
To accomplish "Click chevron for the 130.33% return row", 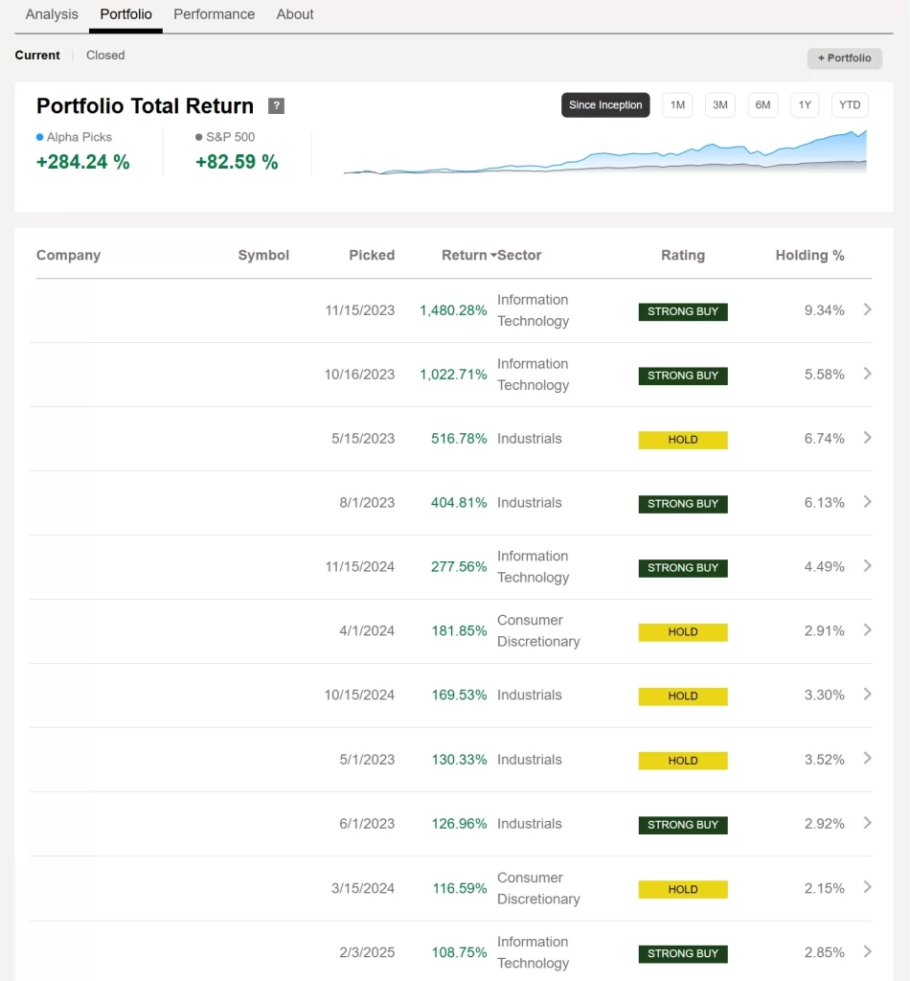I will click(x=867, y=759).
